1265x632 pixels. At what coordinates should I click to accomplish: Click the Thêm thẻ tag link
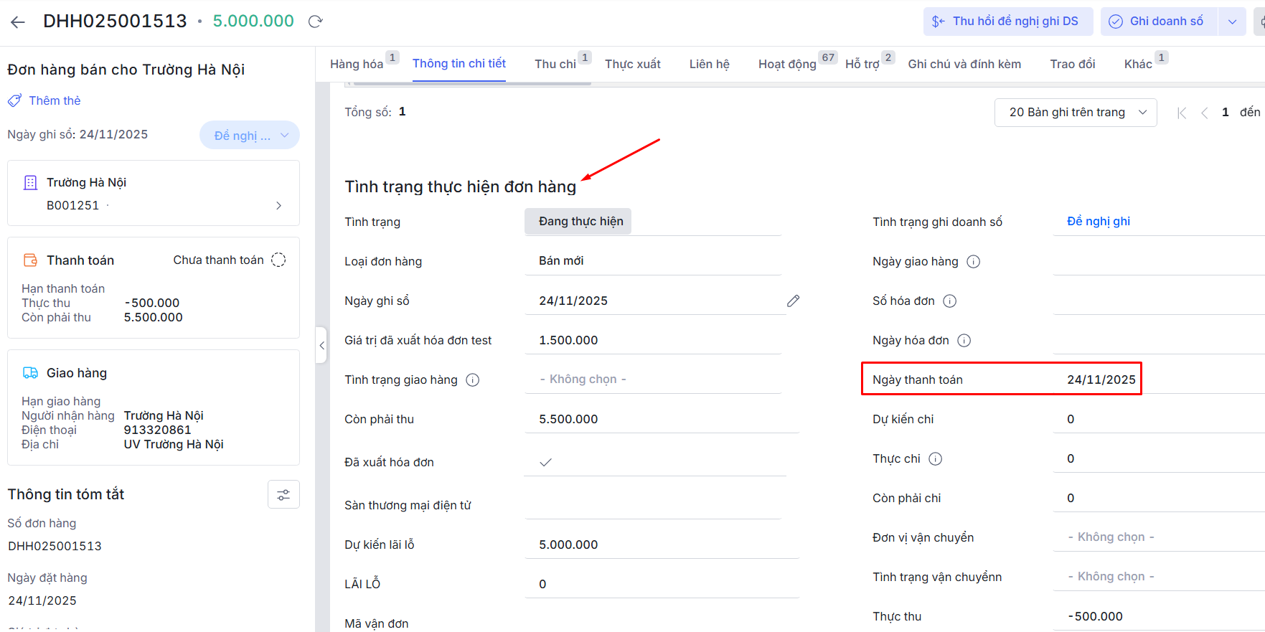(x=55, y=101)
